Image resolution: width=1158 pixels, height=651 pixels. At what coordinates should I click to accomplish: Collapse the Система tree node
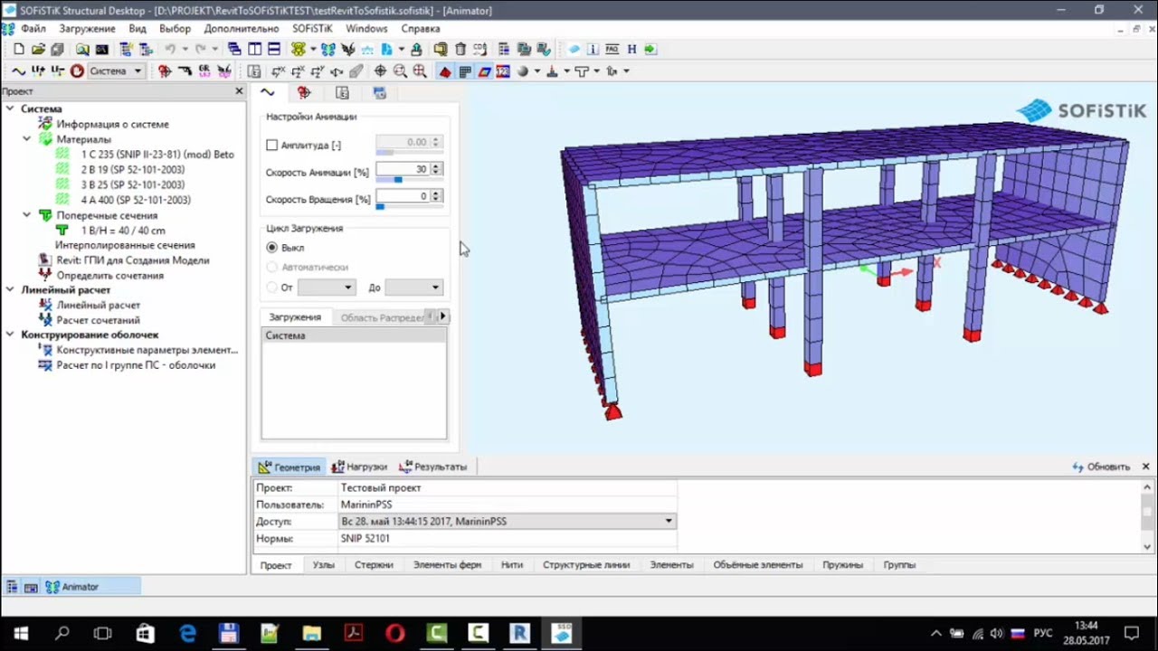click(x=10, y=108)
